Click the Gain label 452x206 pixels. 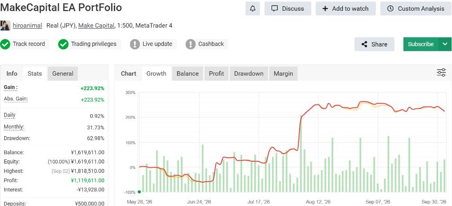[x=11, y=87]
